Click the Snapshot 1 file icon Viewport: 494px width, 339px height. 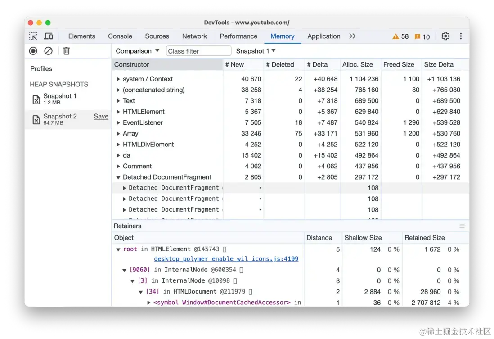(x=36, y=99)
